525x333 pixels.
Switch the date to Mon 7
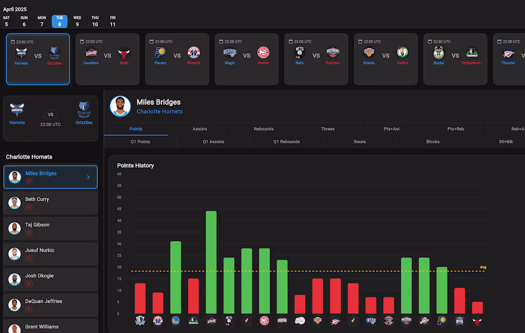42,21
